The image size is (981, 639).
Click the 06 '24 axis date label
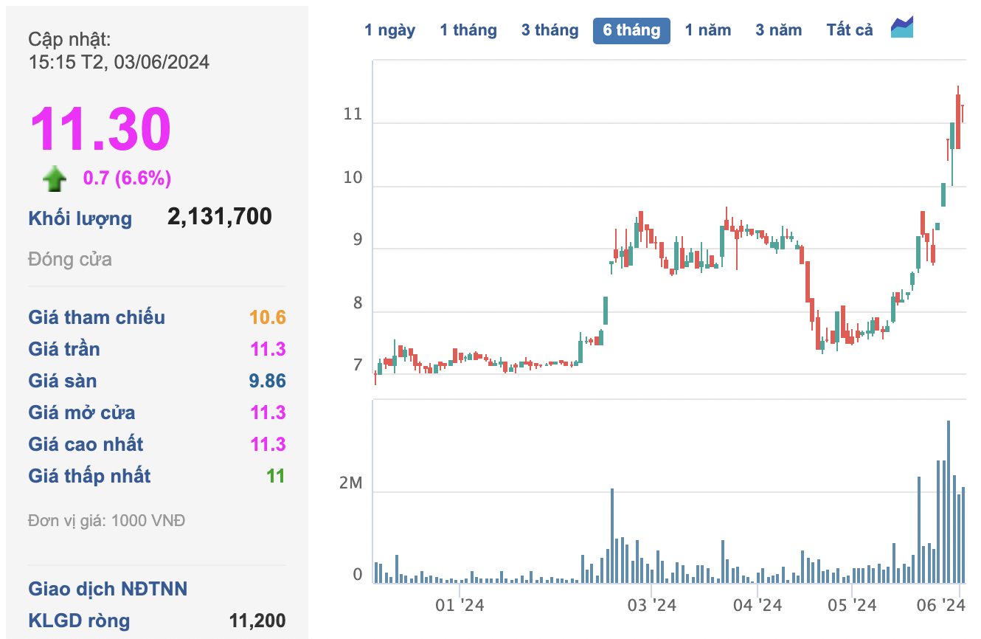(x=941, y=606)
